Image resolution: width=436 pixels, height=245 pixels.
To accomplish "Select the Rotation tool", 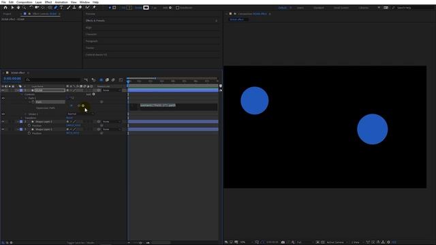I will click(31, 7).
